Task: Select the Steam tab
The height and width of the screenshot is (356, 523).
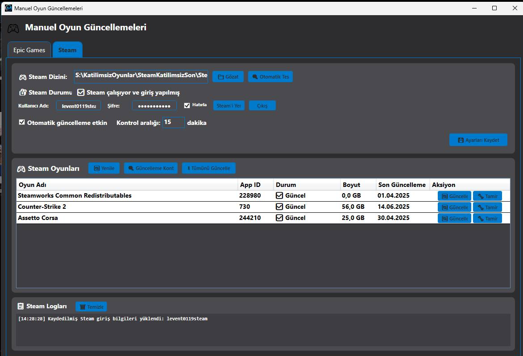Action: pyautogui.click(x=67, y=50)
